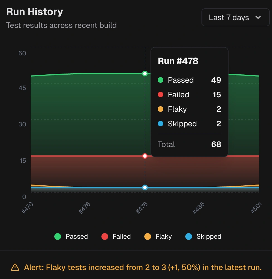Expand the Run #478 tooltip details

[x=178, y=61]
